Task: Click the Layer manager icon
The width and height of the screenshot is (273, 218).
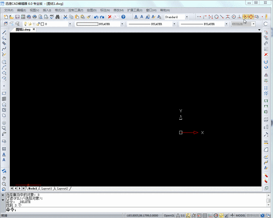Action: (x=6, y=24)
